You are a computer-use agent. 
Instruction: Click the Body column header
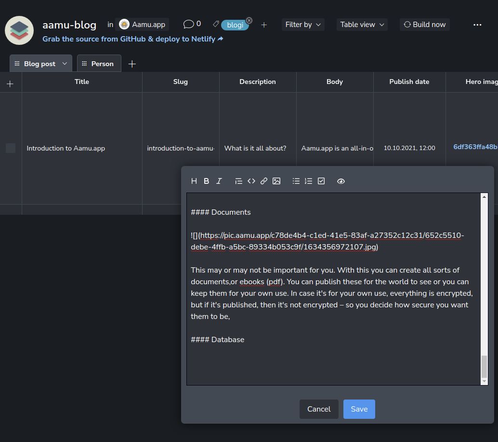click(335, 82)
